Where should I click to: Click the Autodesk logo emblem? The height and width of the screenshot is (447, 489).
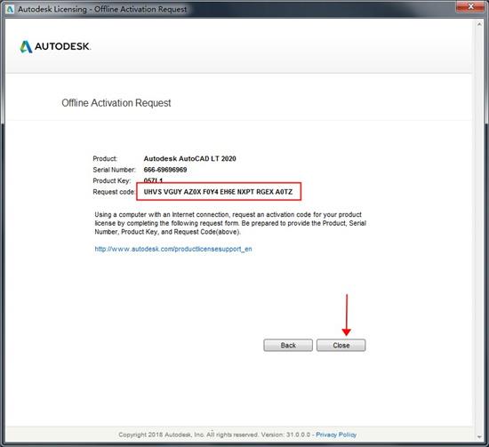pos(26,47)
